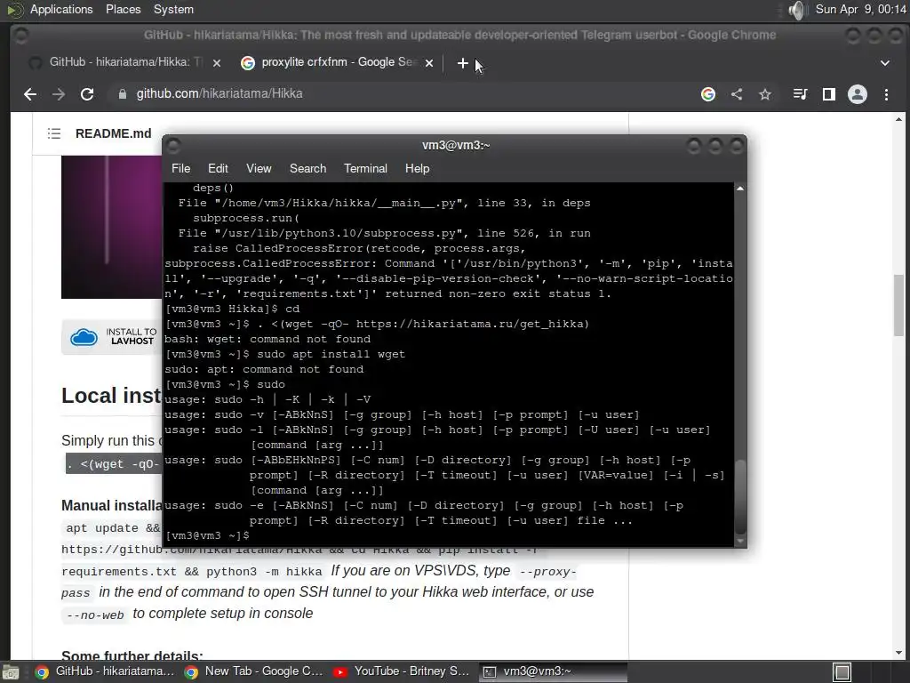Open System menu in top panel
Screen dimensions: 910x683
(173, 9)
